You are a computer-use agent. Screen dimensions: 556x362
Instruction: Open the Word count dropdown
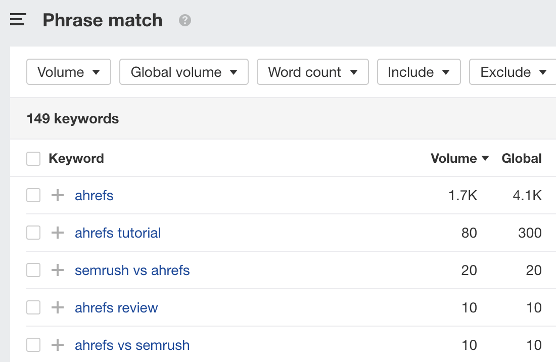[x=312, y=72]
